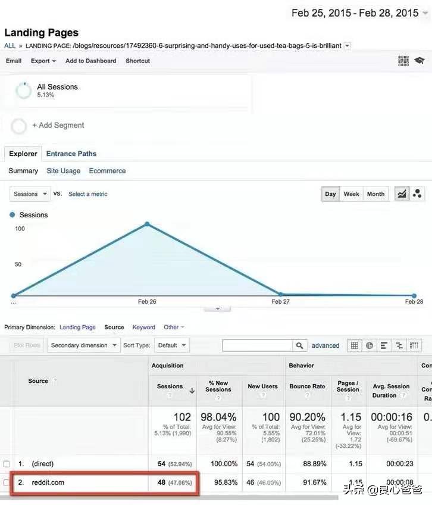Click the table search input field

pos(257,345)
